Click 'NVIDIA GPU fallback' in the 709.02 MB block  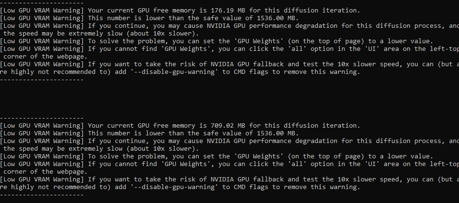click(x=247, y=179)
